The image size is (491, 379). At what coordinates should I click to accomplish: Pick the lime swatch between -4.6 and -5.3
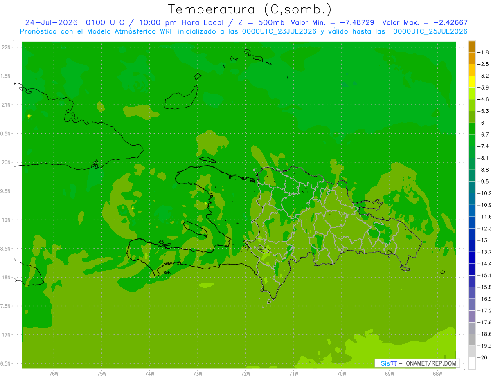point(472,105)
